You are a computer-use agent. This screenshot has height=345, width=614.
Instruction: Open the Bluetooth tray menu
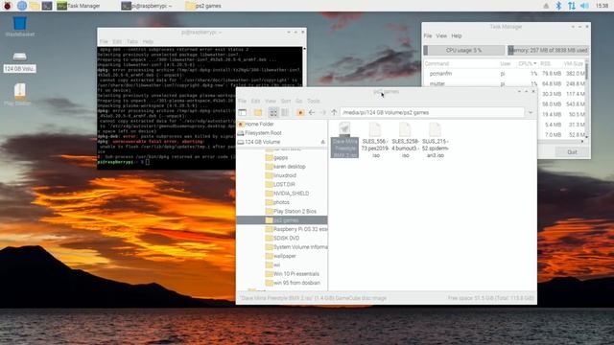pyautogui.click(x=558, y=6)
